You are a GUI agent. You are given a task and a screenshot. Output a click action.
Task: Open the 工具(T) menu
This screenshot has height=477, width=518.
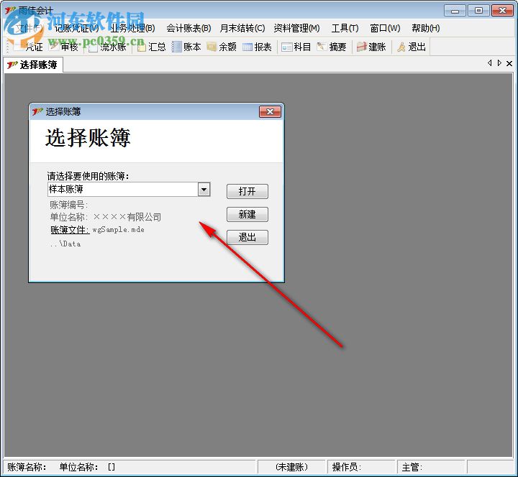coord(345,28)
